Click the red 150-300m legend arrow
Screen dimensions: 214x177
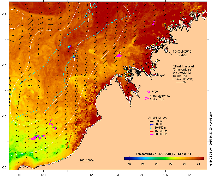pyautogui.click(x=151, y=131)
